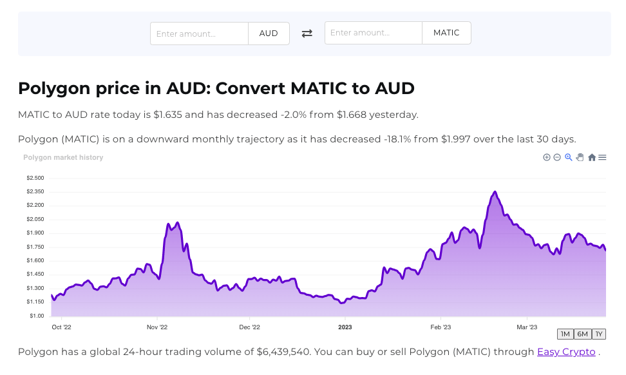The width and height of the screenshot is (626, 375).
Task: Click the Dec '22 axis label
Action: click(249, 327)
